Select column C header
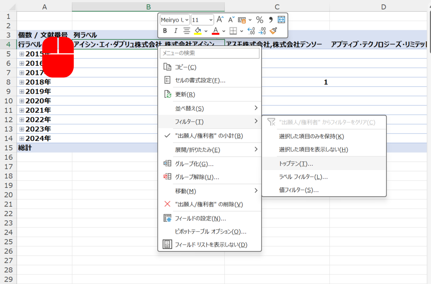431x284 pixels. click(277, 7)
